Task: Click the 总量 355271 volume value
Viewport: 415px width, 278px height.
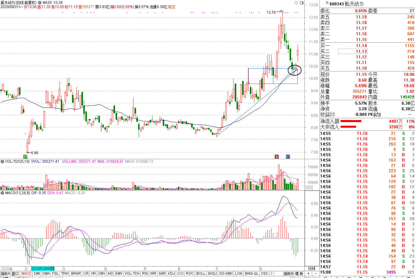Action: (359, 91)
